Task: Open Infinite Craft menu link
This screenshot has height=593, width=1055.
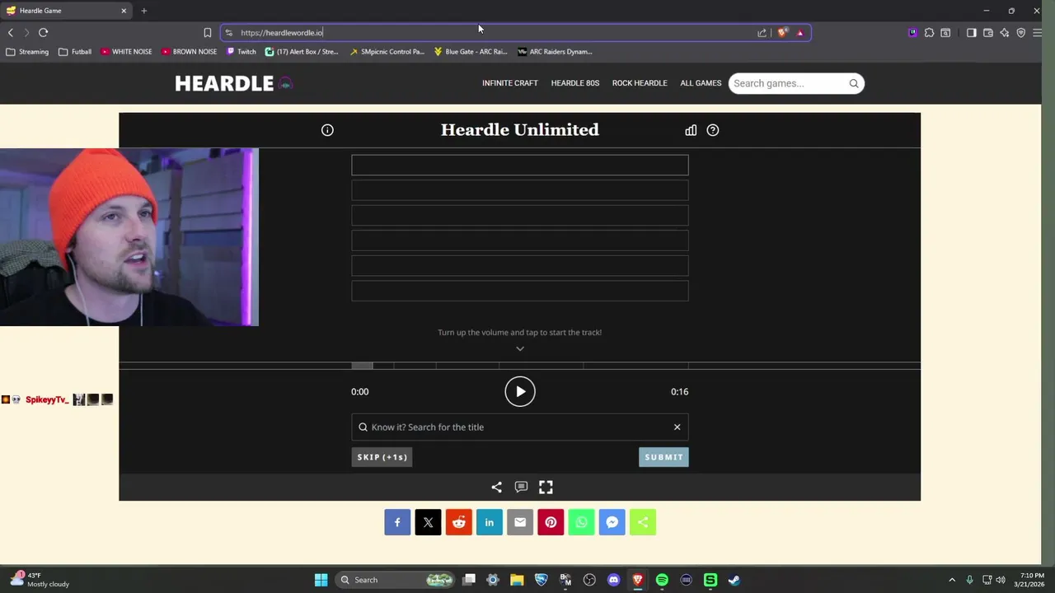Action: 510,83
